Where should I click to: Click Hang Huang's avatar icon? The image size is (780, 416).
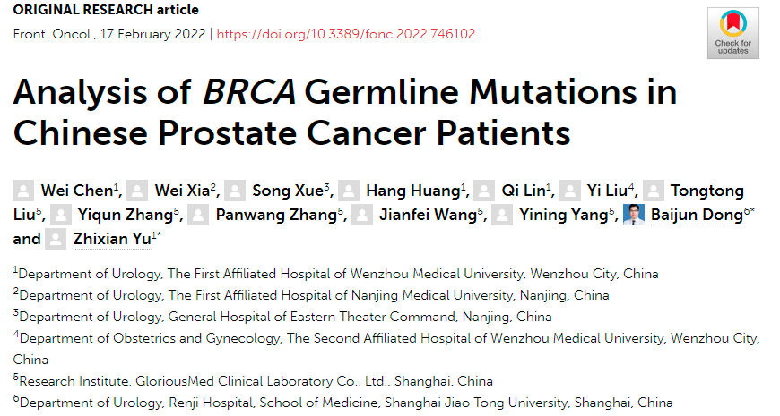[349, 191]
